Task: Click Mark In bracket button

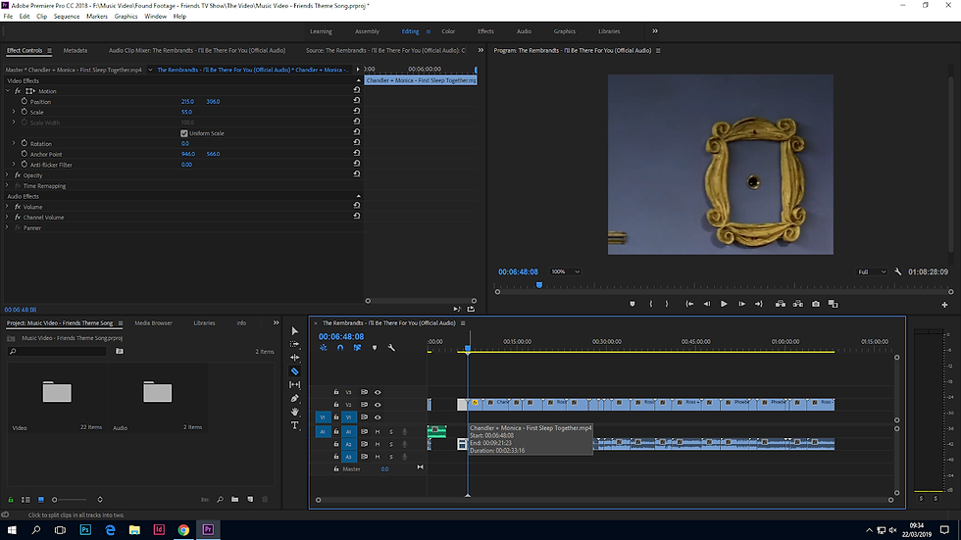Action: tap(651, 304)
